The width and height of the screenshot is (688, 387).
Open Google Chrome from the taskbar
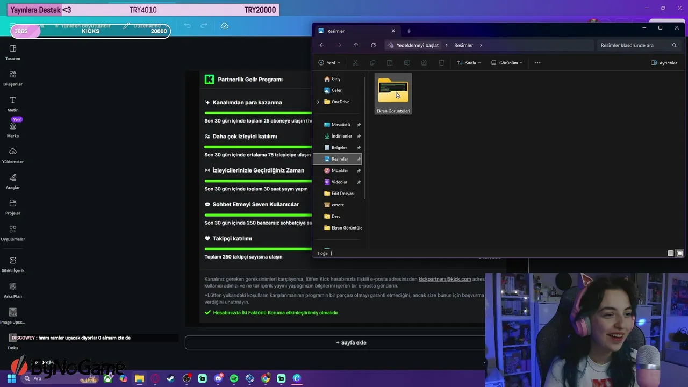266,378
